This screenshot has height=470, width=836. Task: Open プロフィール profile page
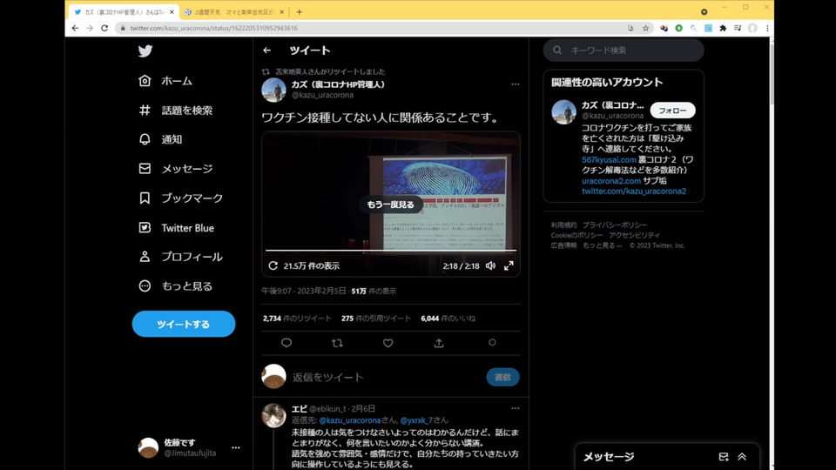(180, 257)
